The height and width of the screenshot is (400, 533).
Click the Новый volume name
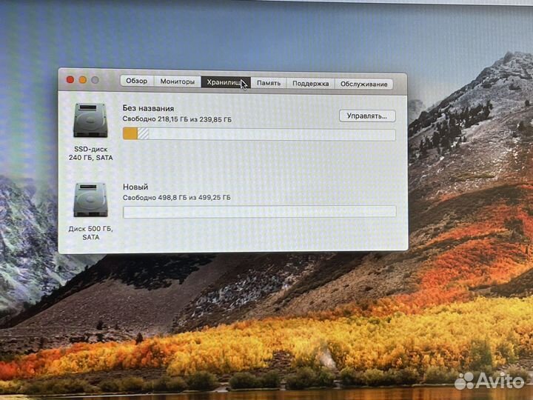[135, 187]
